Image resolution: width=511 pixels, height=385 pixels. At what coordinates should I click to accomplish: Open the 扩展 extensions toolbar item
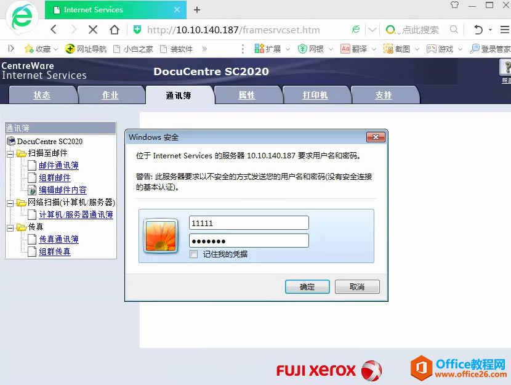pyautogui.click(x=268, y=49)
